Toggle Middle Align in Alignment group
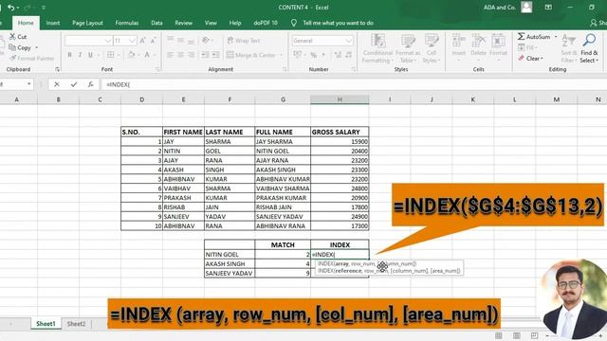The width and height of the screenshot is (607, 341). 181,40
